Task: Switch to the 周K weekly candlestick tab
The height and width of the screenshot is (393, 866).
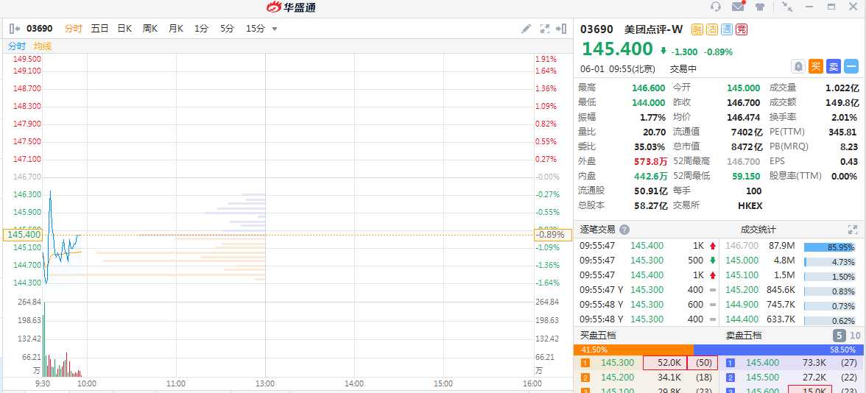Action: click(150, 29)
